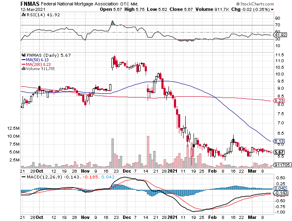Click the green RSI indicator icon
The width and height of the screenshot is (292, 221).
point(23,15)
